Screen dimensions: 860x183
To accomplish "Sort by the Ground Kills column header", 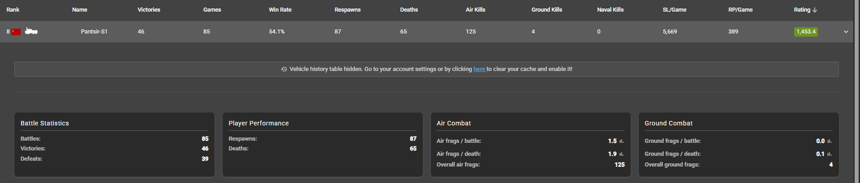I will (x=546, y=10).
